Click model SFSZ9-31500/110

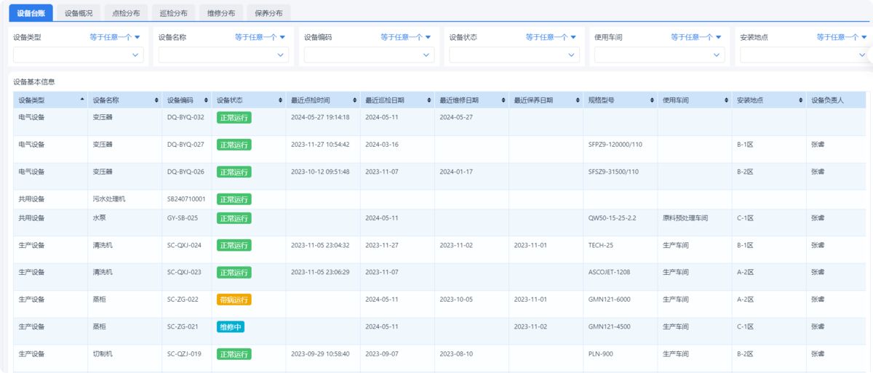click(x=613, y=172)
